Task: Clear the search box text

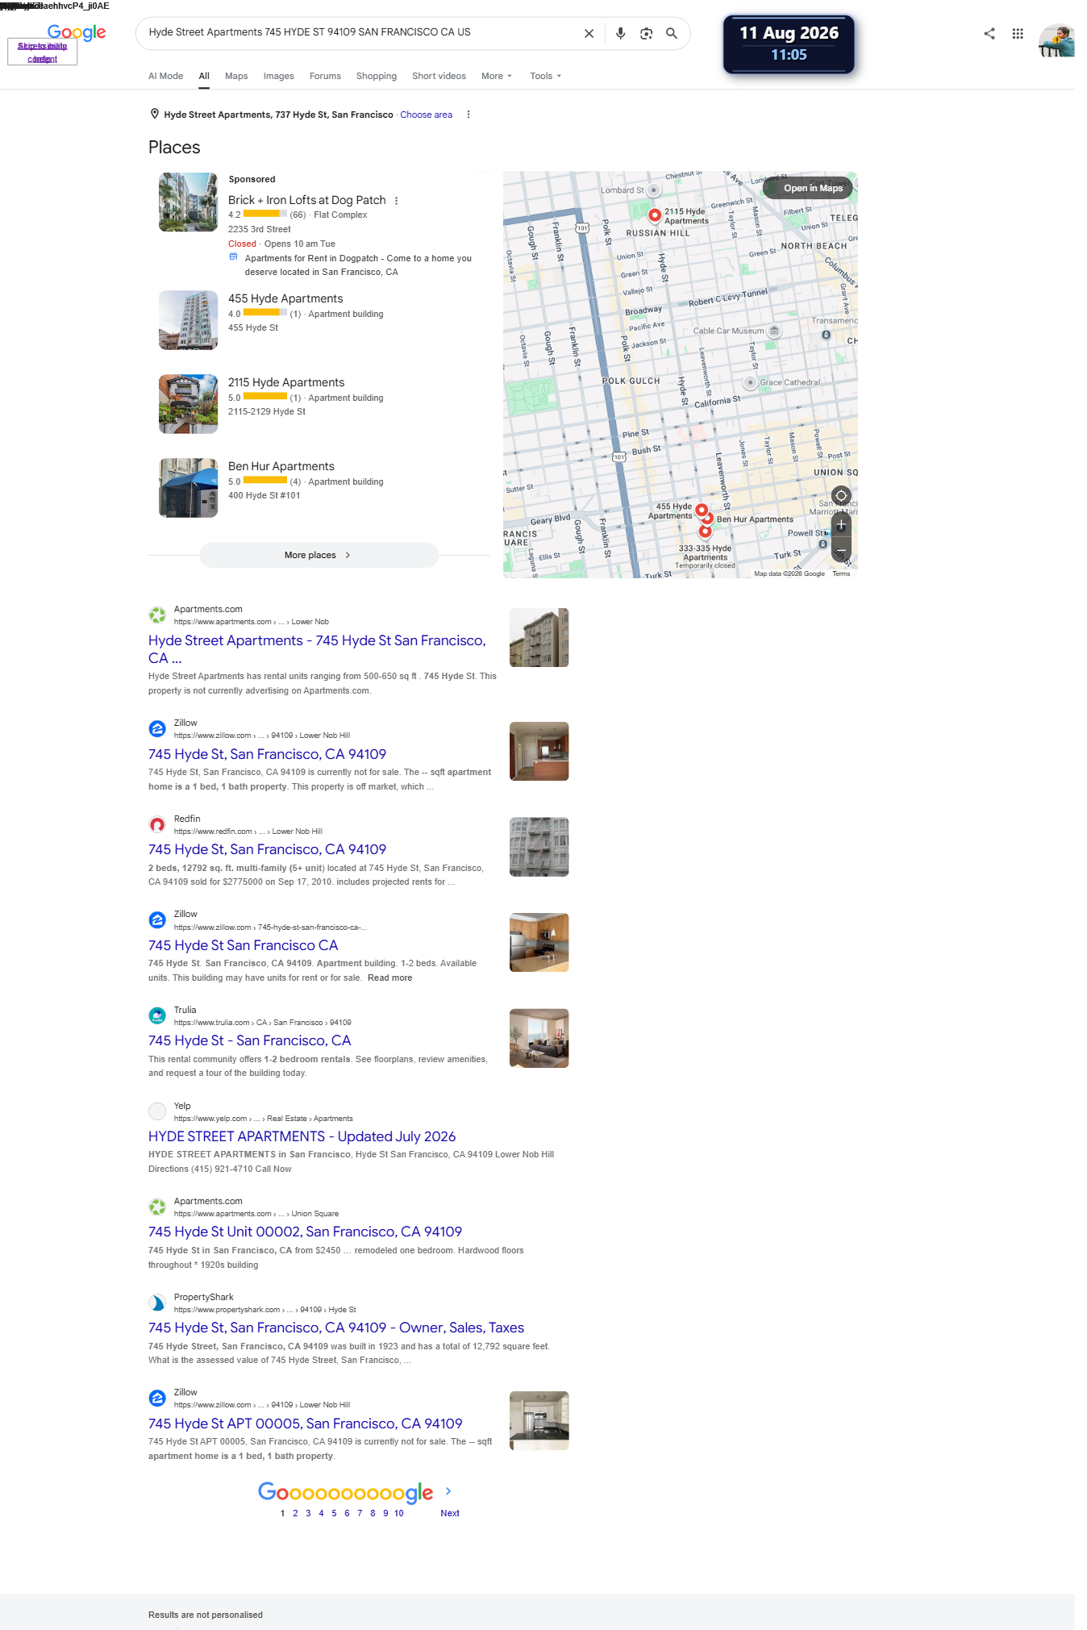Action: [589, 33]
